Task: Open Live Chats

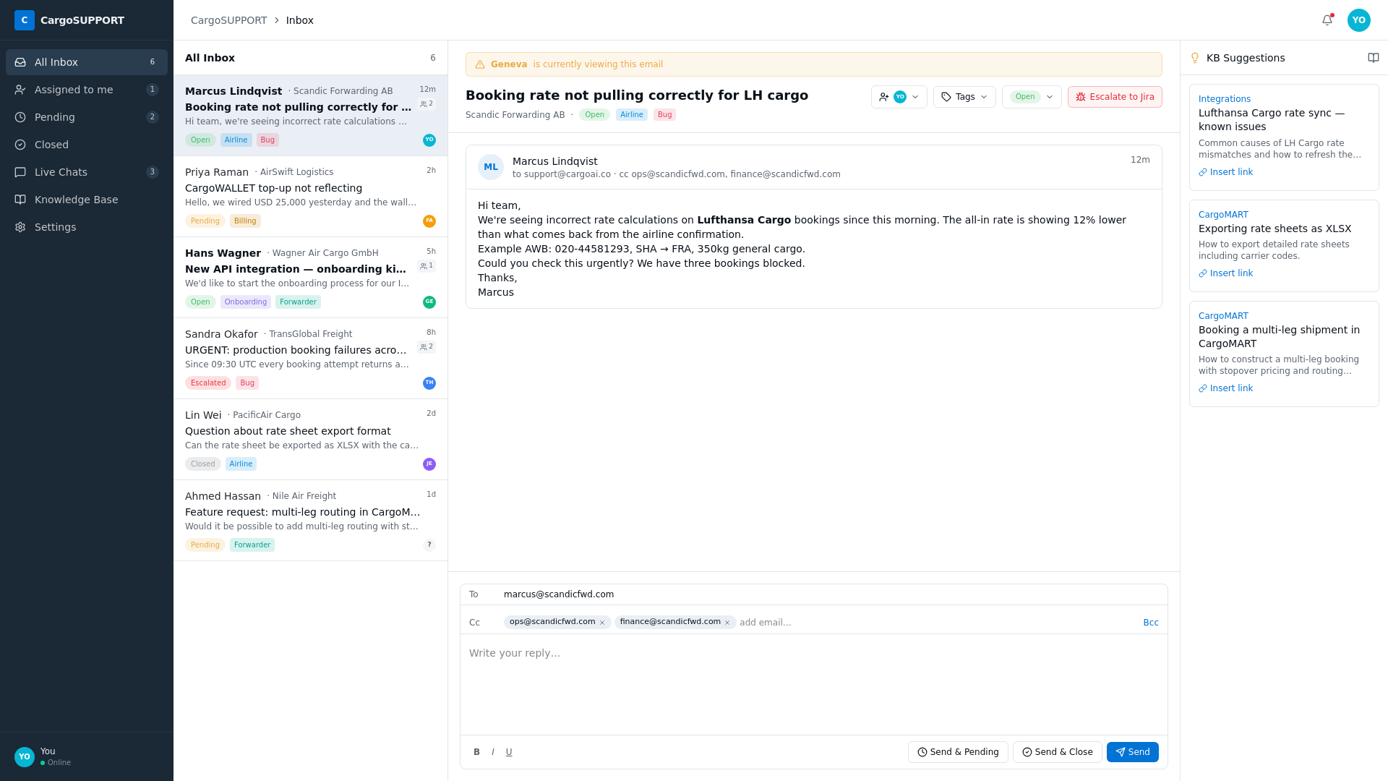Action: point(87,172)
